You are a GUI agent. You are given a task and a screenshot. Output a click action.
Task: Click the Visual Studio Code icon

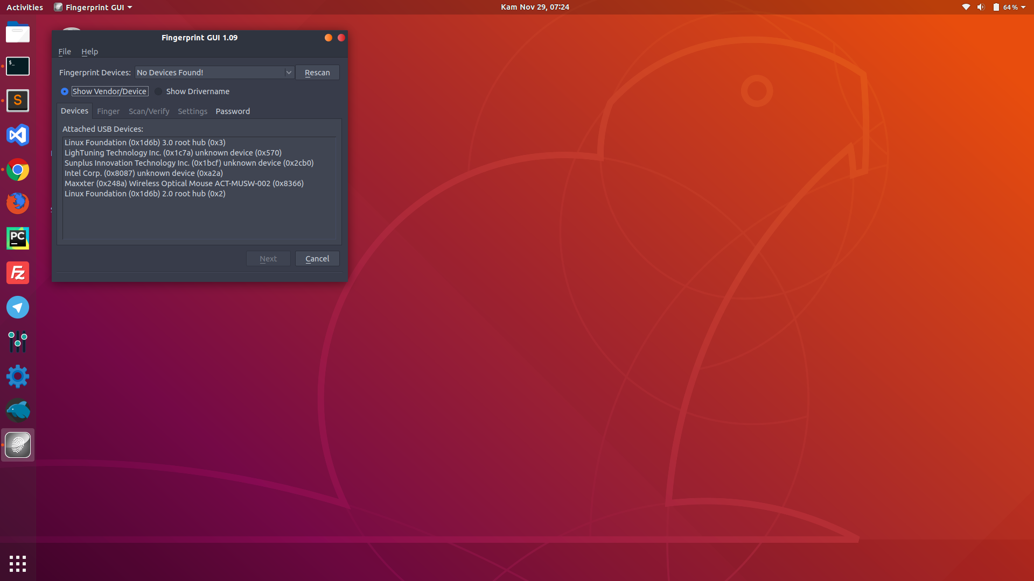tap(18, 135)
